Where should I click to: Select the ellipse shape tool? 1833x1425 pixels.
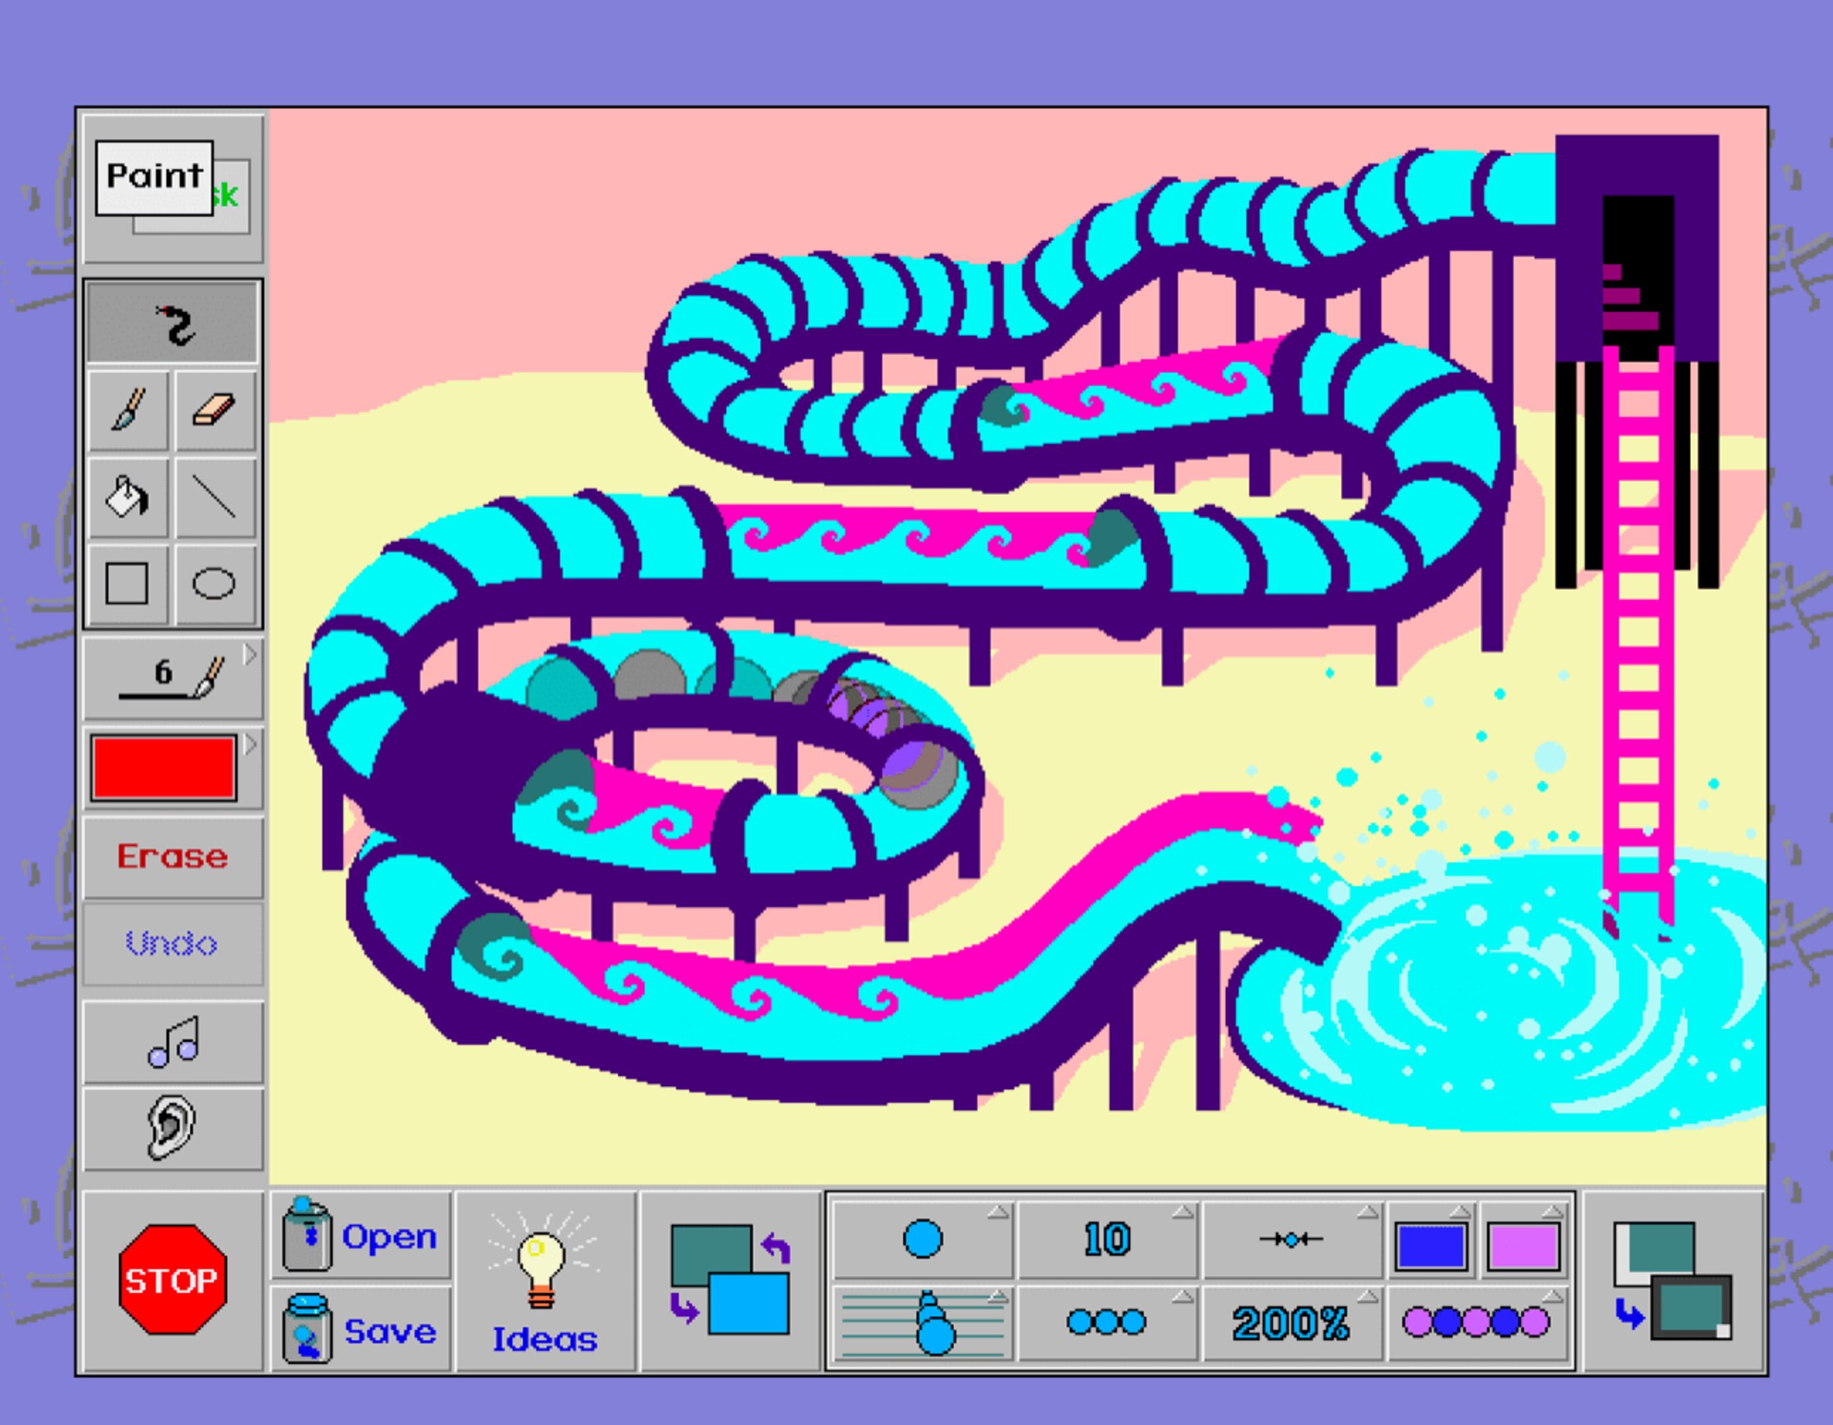click(x=215, y=584)
